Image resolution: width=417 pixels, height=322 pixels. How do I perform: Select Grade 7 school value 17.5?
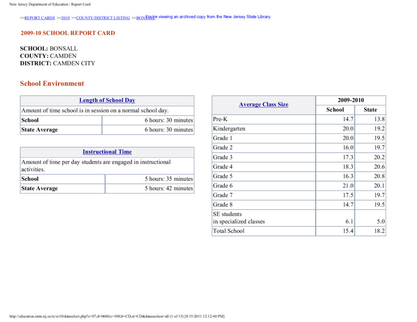point(348,195)
